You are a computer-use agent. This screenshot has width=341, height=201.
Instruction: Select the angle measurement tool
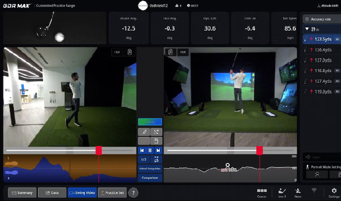point(156,132)
